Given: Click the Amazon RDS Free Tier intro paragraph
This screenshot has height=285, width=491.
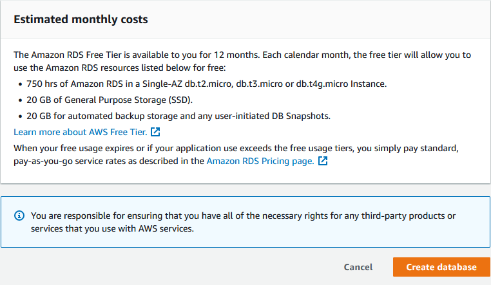Looking at the screenshot, I should point(242,61).
